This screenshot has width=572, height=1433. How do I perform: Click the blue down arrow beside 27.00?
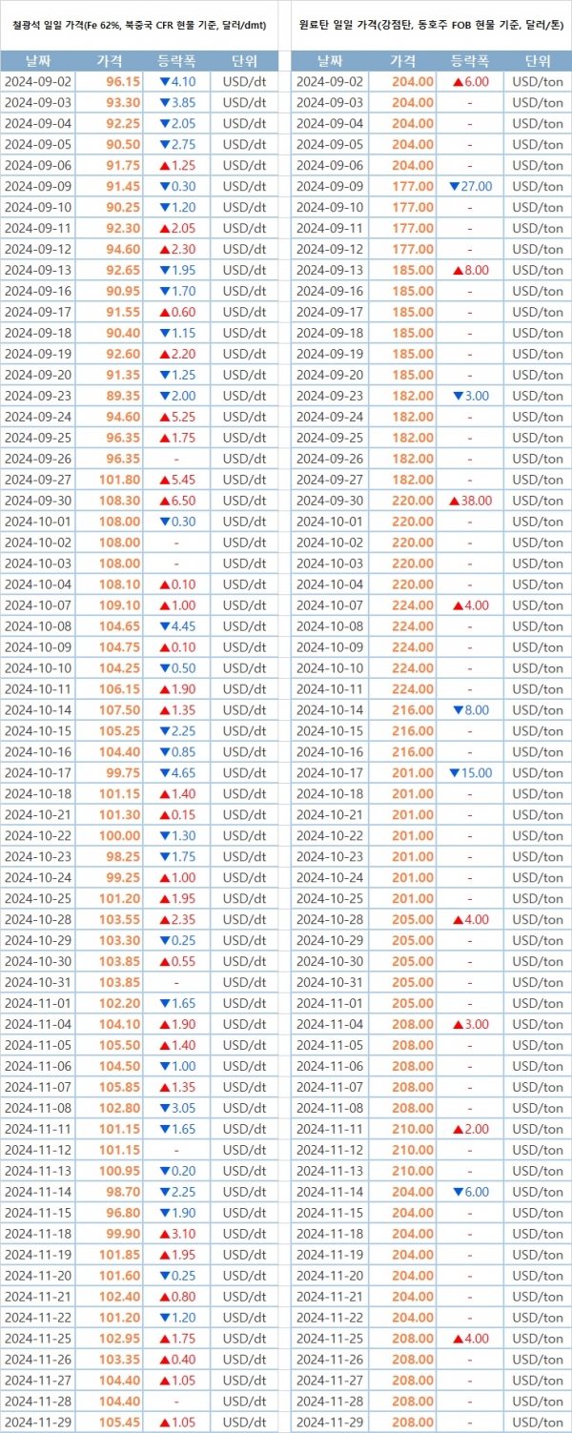(454, 186)
